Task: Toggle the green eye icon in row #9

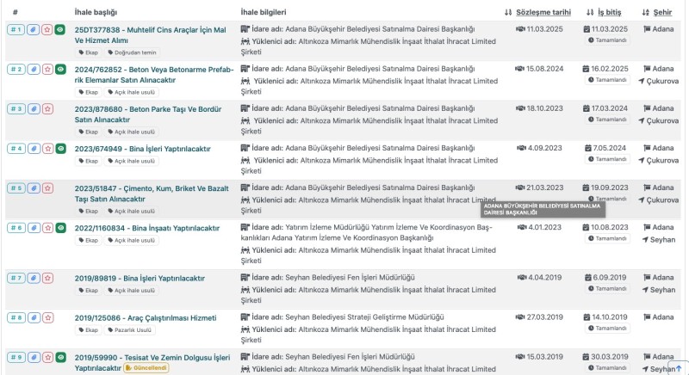Action: point(60,358)
